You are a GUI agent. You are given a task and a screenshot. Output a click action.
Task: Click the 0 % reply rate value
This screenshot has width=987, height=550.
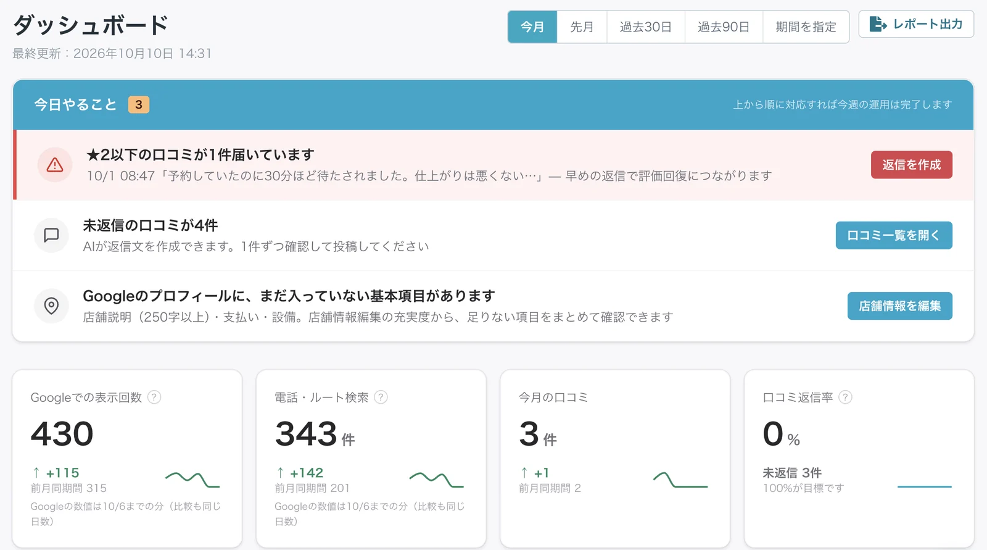782,433
